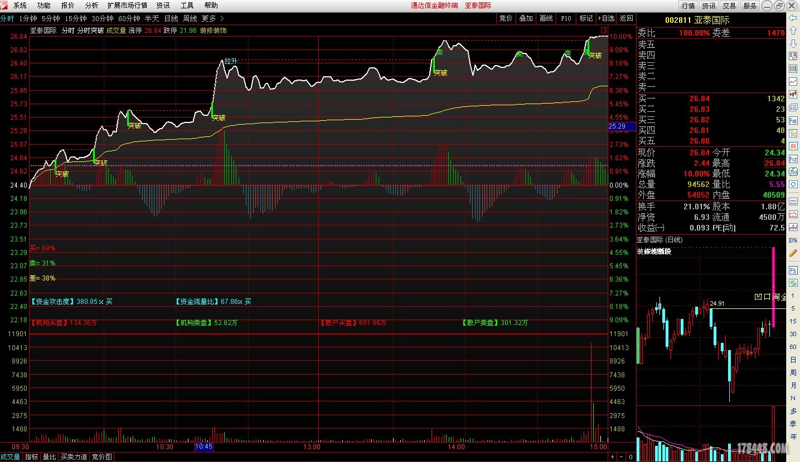Screen dimensions: 800x462
Task: Open the 系统 menu
Action: coord(20,6)
